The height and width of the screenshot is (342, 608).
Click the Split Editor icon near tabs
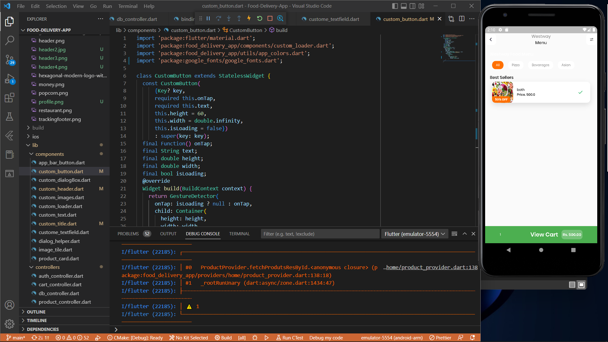coord(462,19)
